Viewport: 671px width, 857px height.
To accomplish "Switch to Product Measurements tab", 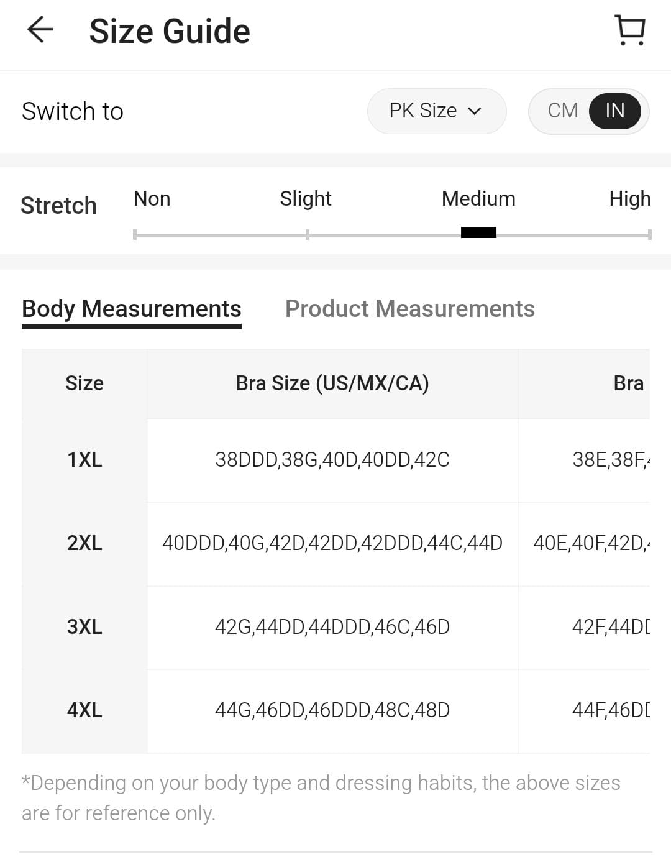I will (409, 309).
